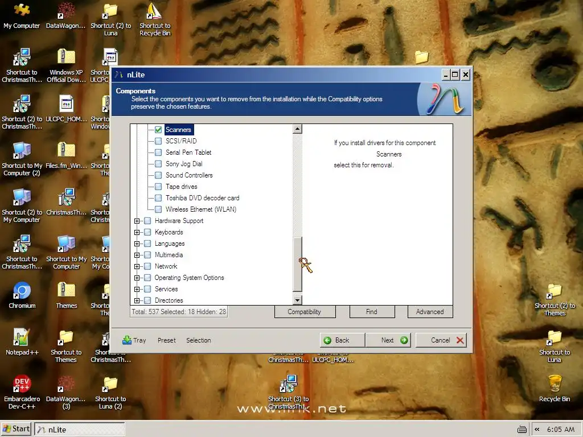The width and height of the screenshot is (583, 437).
Task: Click the Advanced button
Action: pyautogui.click(x=430, y=312)
